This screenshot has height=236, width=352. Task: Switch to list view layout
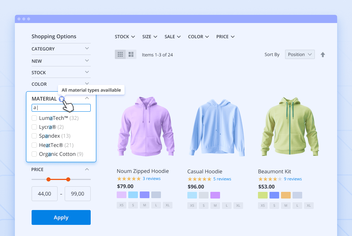click(131, 55)
